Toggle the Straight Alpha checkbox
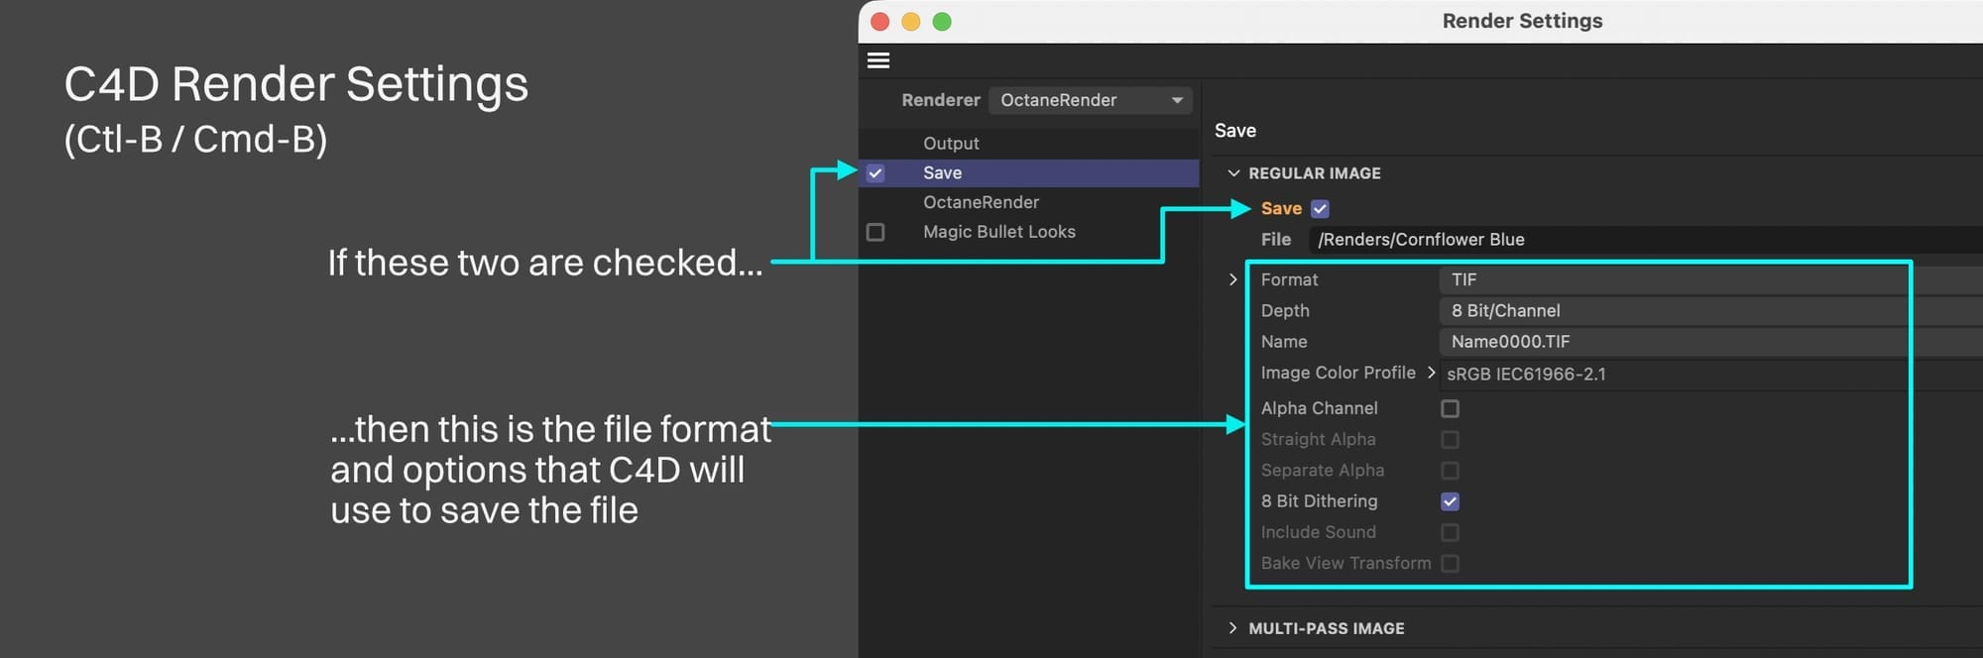This screenshot has width=1983, height=658. click(1450, 439)
